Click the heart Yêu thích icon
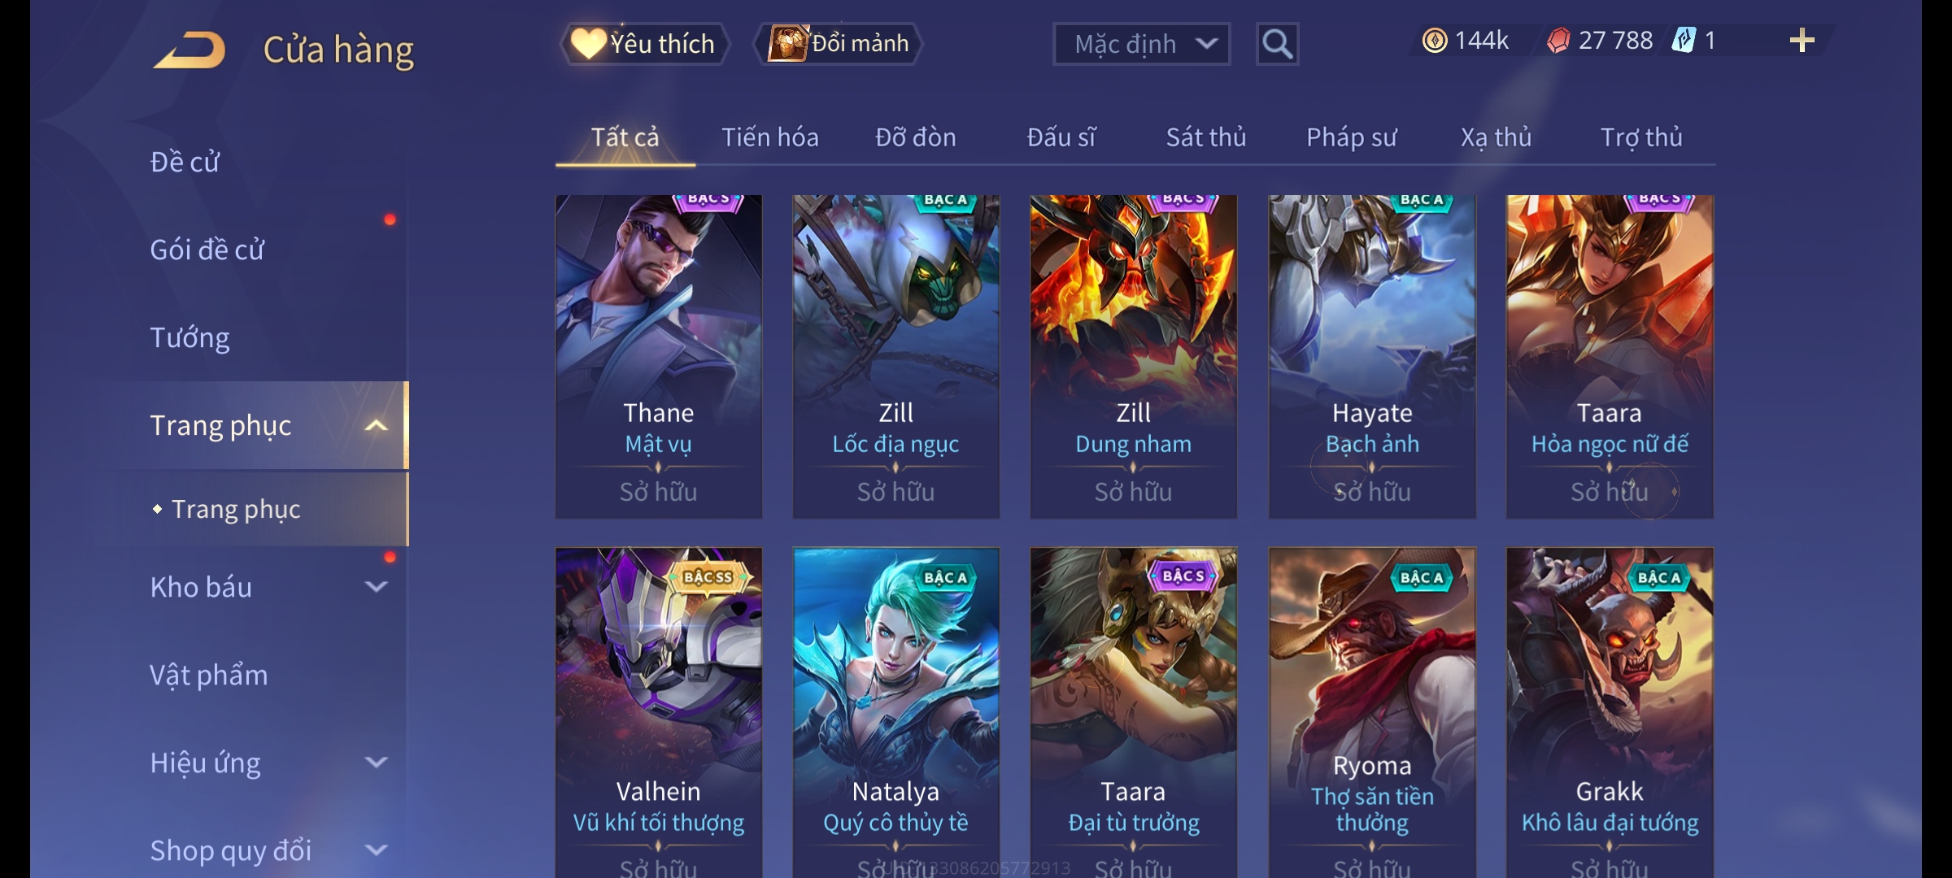Screen dimensions: 1952x878 [588, 43]
